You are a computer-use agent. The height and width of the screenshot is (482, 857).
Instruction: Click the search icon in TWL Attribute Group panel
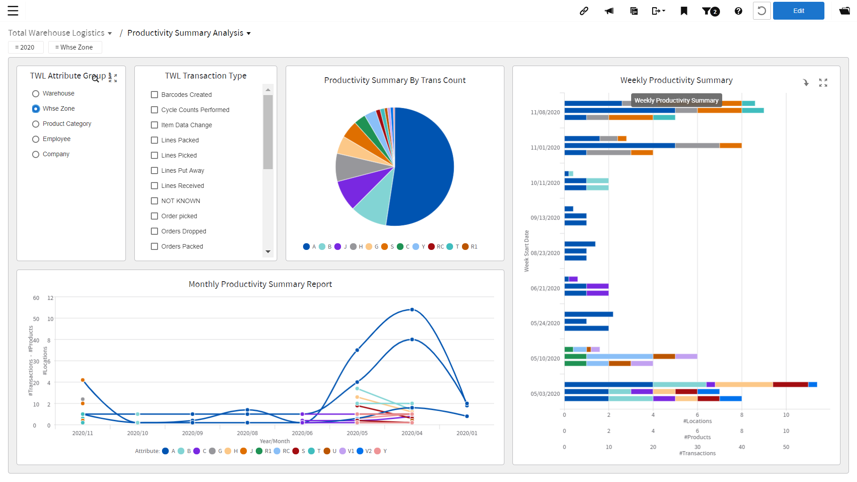[x=95, y=79]
